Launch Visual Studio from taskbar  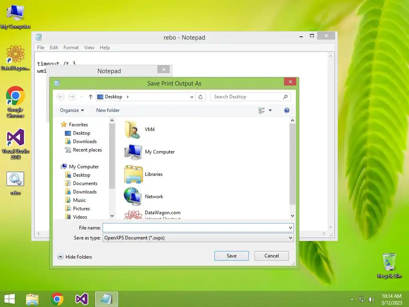pyautogui.click(x=81, y=299)
